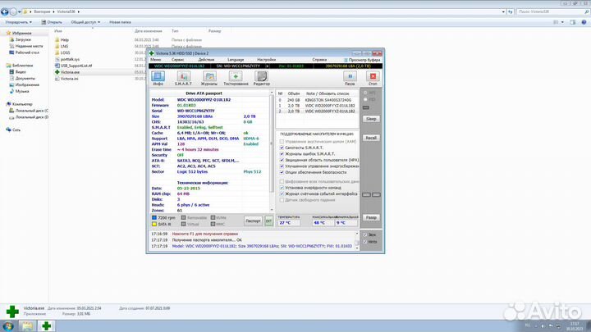
Task: Click the Пауза pause icon
Action: pos(350,76)
